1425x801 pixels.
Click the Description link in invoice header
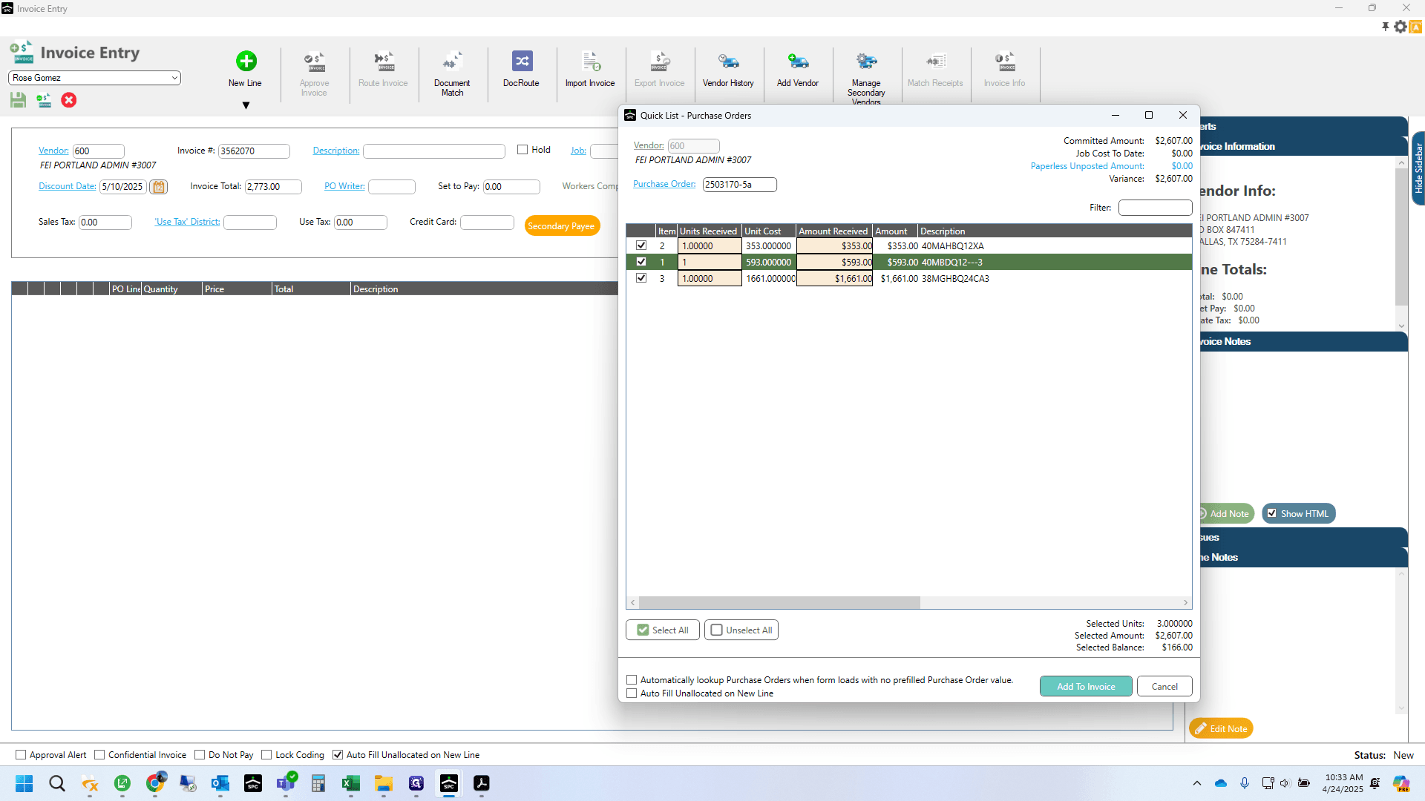(336, 151)
